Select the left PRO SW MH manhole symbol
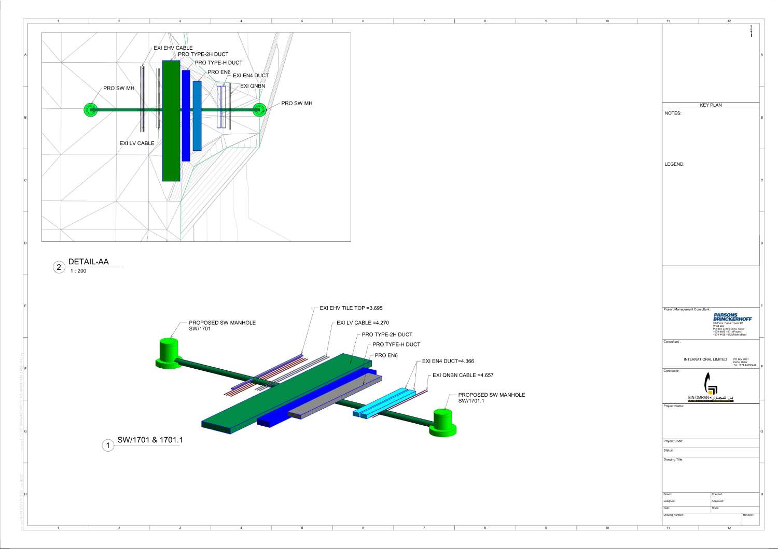The image size is (778, 549). [91, 110]
